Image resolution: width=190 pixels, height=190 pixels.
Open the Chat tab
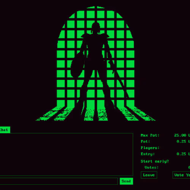[x=5, y=130]
